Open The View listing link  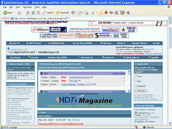click(x=73, y=81)
